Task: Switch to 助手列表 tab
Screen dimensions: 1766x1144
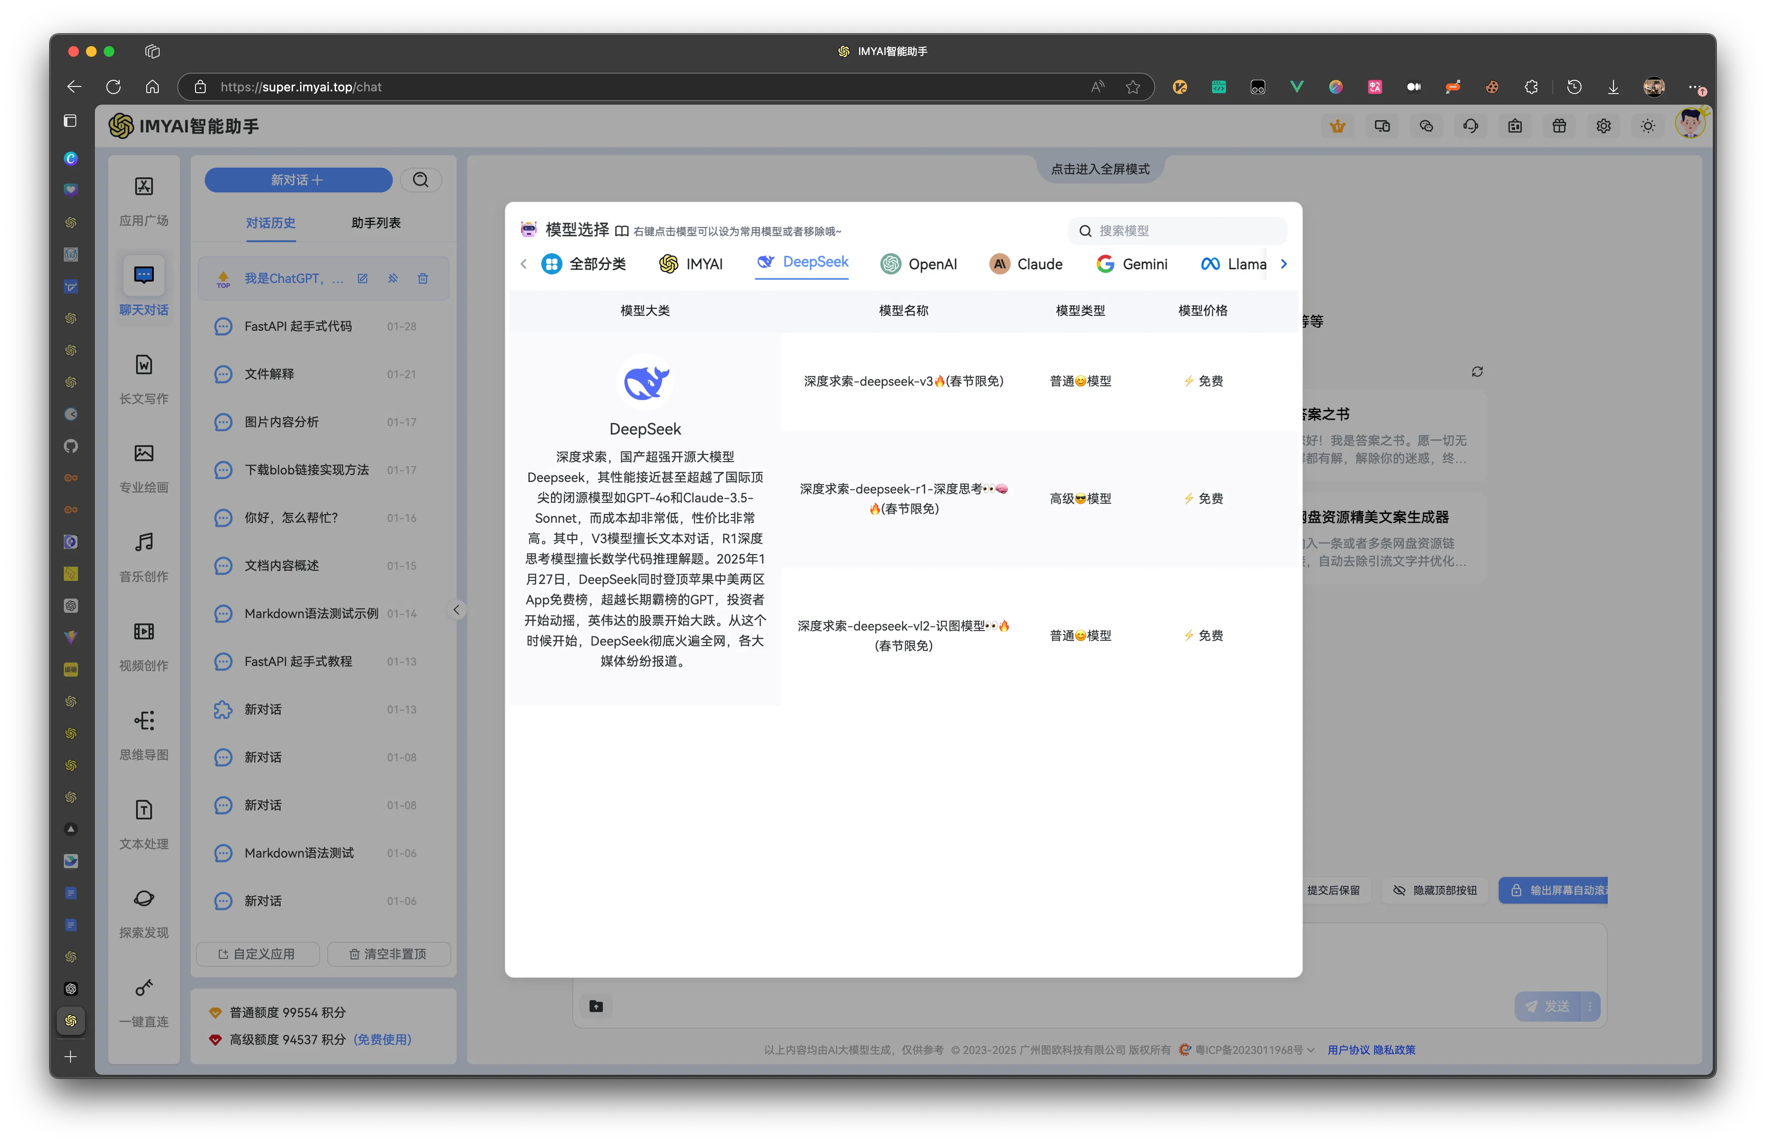Action: (376, 223)
